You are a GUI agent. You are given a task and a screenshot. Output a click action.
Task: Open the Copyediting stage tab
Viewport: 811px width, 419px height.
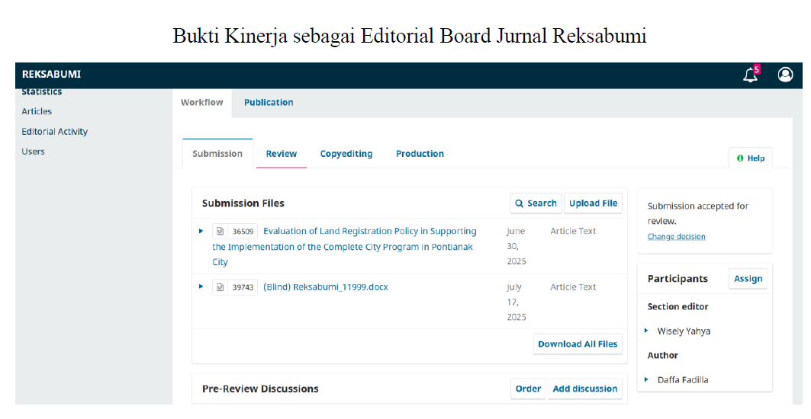coord(346,154)
